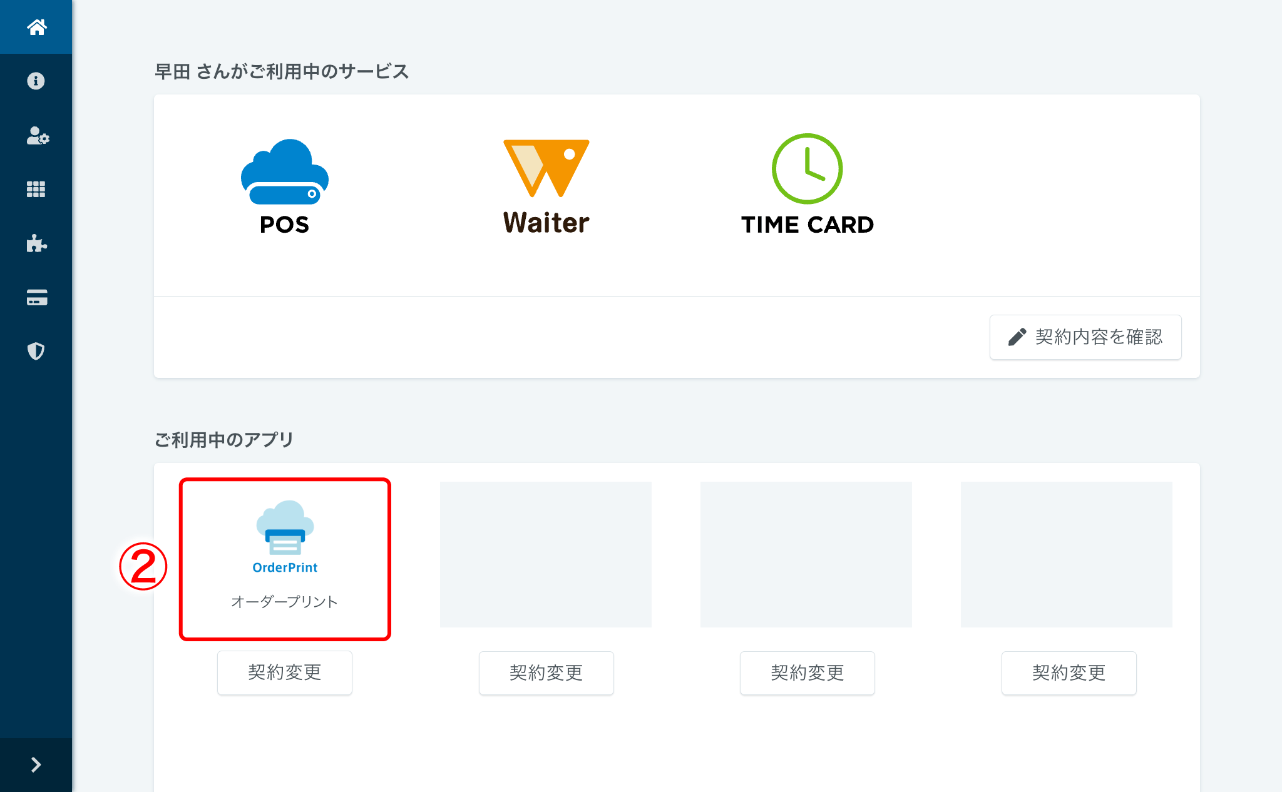Select the fourth empty app placeholder
Viewport: 1282px width, 792px height.
[1067, 554]
